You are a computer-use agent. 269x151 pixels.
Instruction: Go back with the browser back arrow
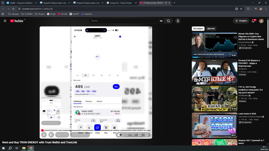pos(3,9)
